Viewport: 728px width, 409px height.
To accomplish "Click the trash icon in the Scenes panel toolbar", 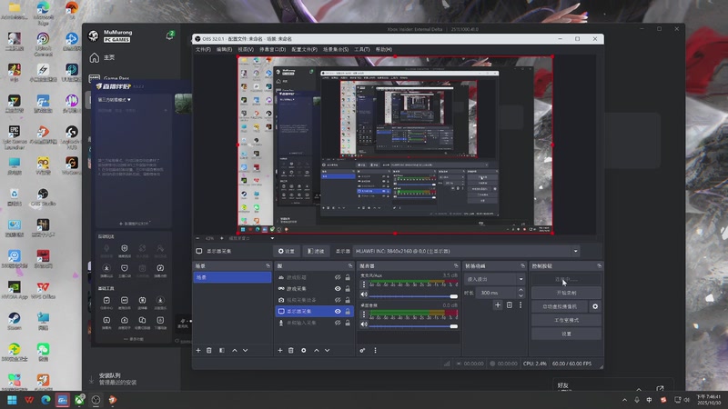I will click(209, 351).
